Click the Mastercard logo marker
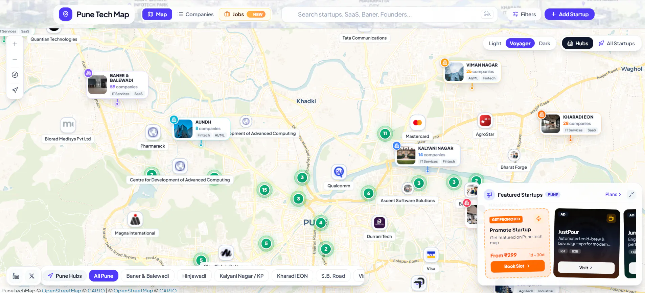The width and height of the screenshot is (645, 293). (417, 123)
